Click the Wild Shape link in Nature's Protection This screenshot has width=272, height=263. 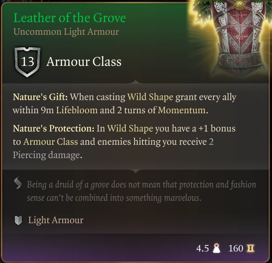pos(130,128)
